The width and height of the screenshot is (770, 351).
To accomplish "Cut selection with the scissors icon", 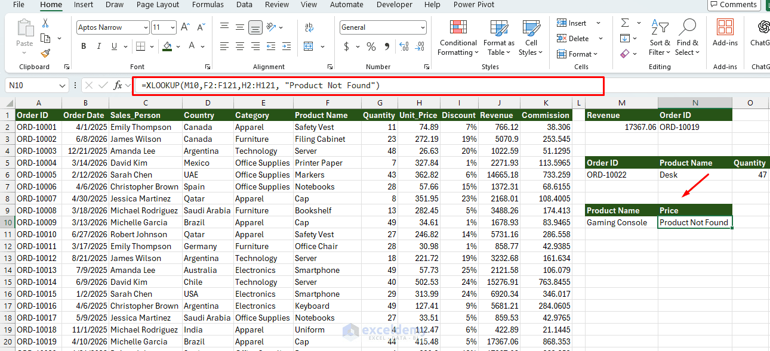I will pyautogui.click(x=45, y=23).
